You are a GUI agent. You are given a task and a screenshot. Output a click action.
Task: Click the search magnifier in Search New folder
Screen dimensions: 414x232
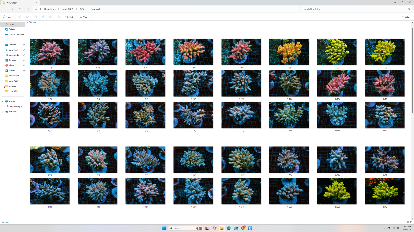coord(409,9)
